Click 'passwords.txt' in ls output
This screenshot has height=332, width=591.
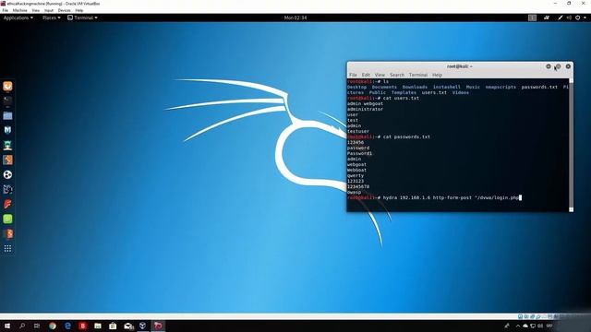coord(539,87)
